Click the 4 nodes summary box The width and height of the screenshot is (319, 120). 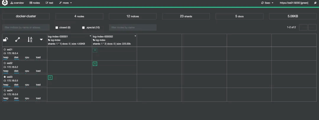79,16
